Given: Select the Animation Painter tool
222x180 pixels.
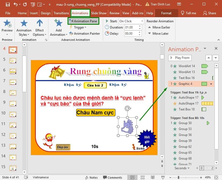Looking at the screenshot, I should coord(84,33).
